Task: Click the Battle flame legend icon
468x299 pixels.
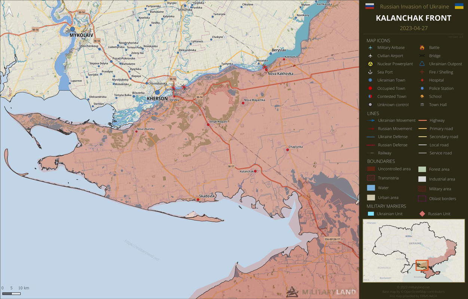Action: [422, 47]
